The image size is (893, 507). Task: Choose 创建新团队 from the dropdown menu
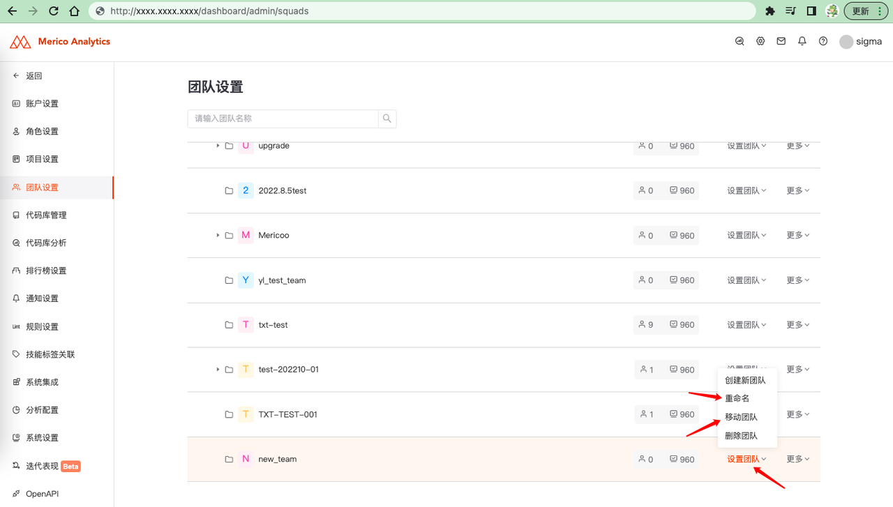[x=746, y=380]
